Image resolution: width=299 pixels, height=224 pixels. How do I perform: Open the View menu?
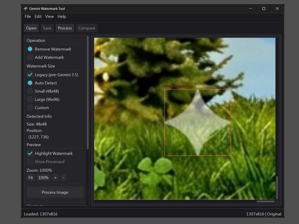pyautogui.click(x=50, y=17)
